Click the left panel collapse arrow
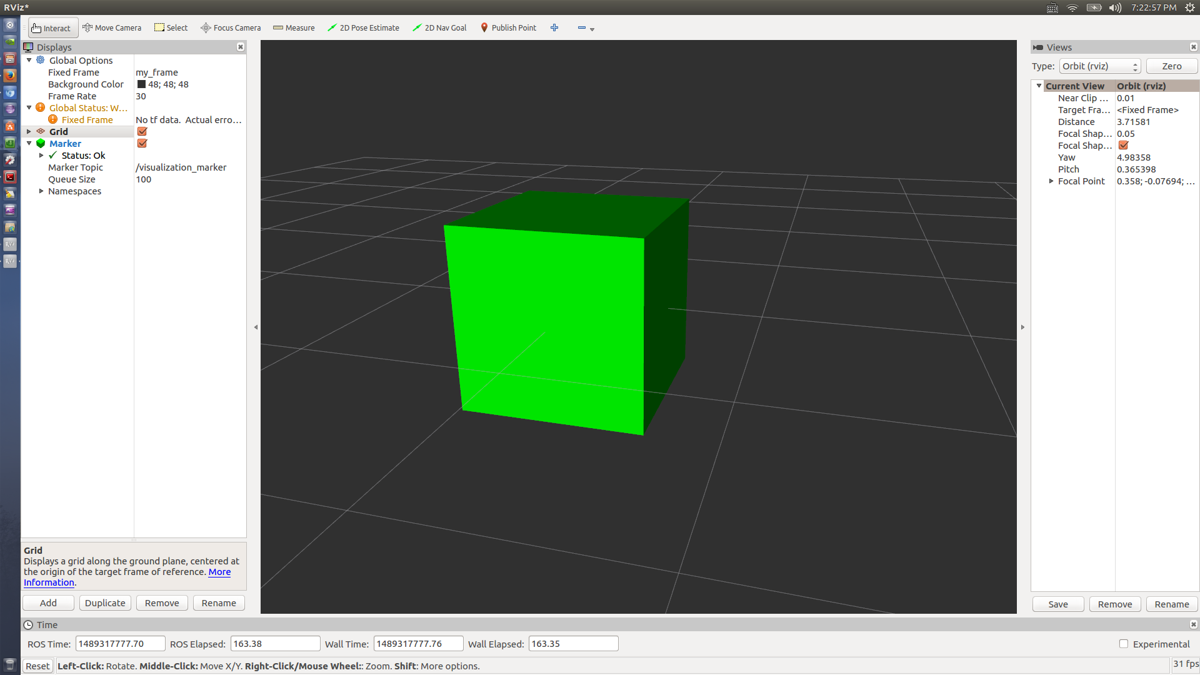This screenshot has height=675, width=1200. 256,327
